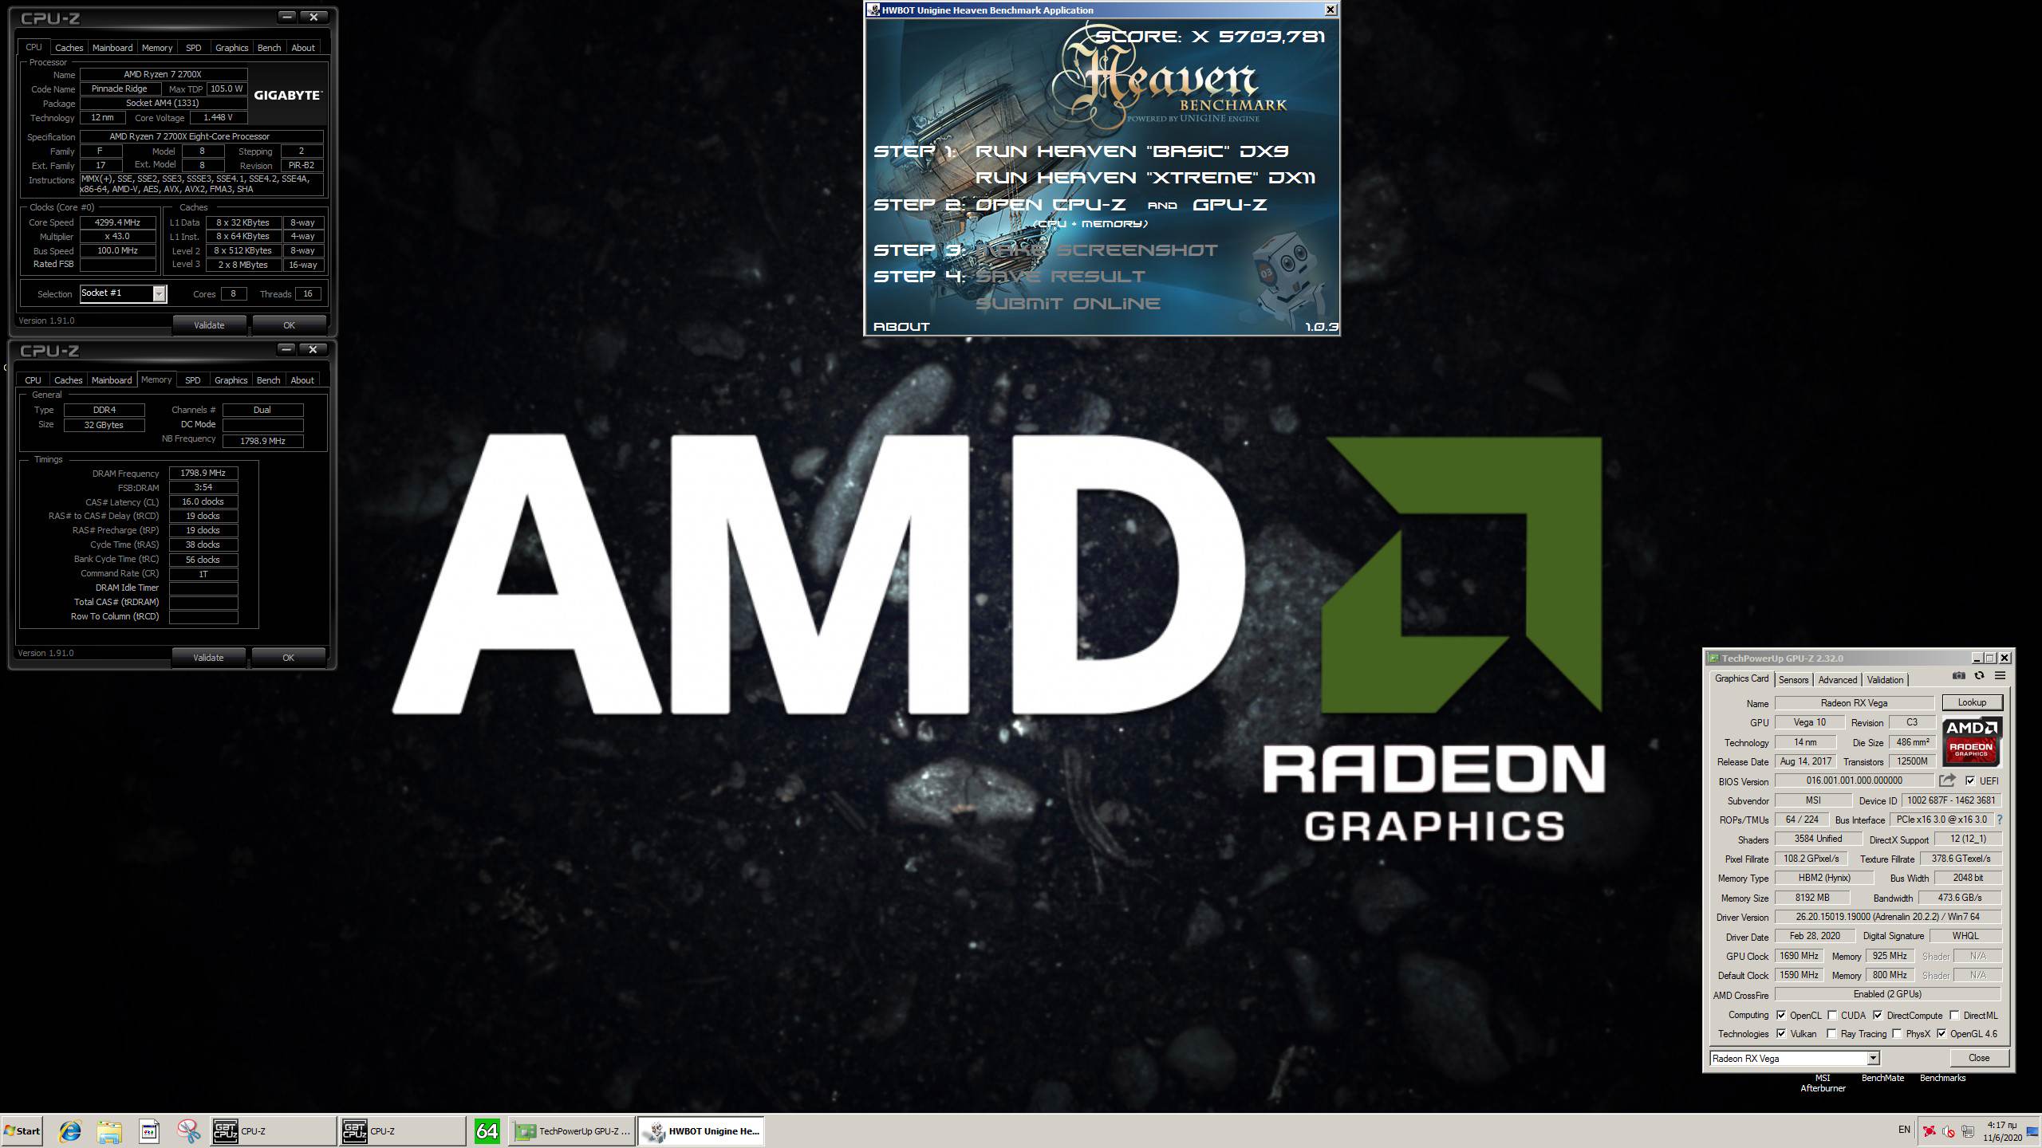
Task: Click the Lookup button in GPU-Z
Action: (1972, 702)
